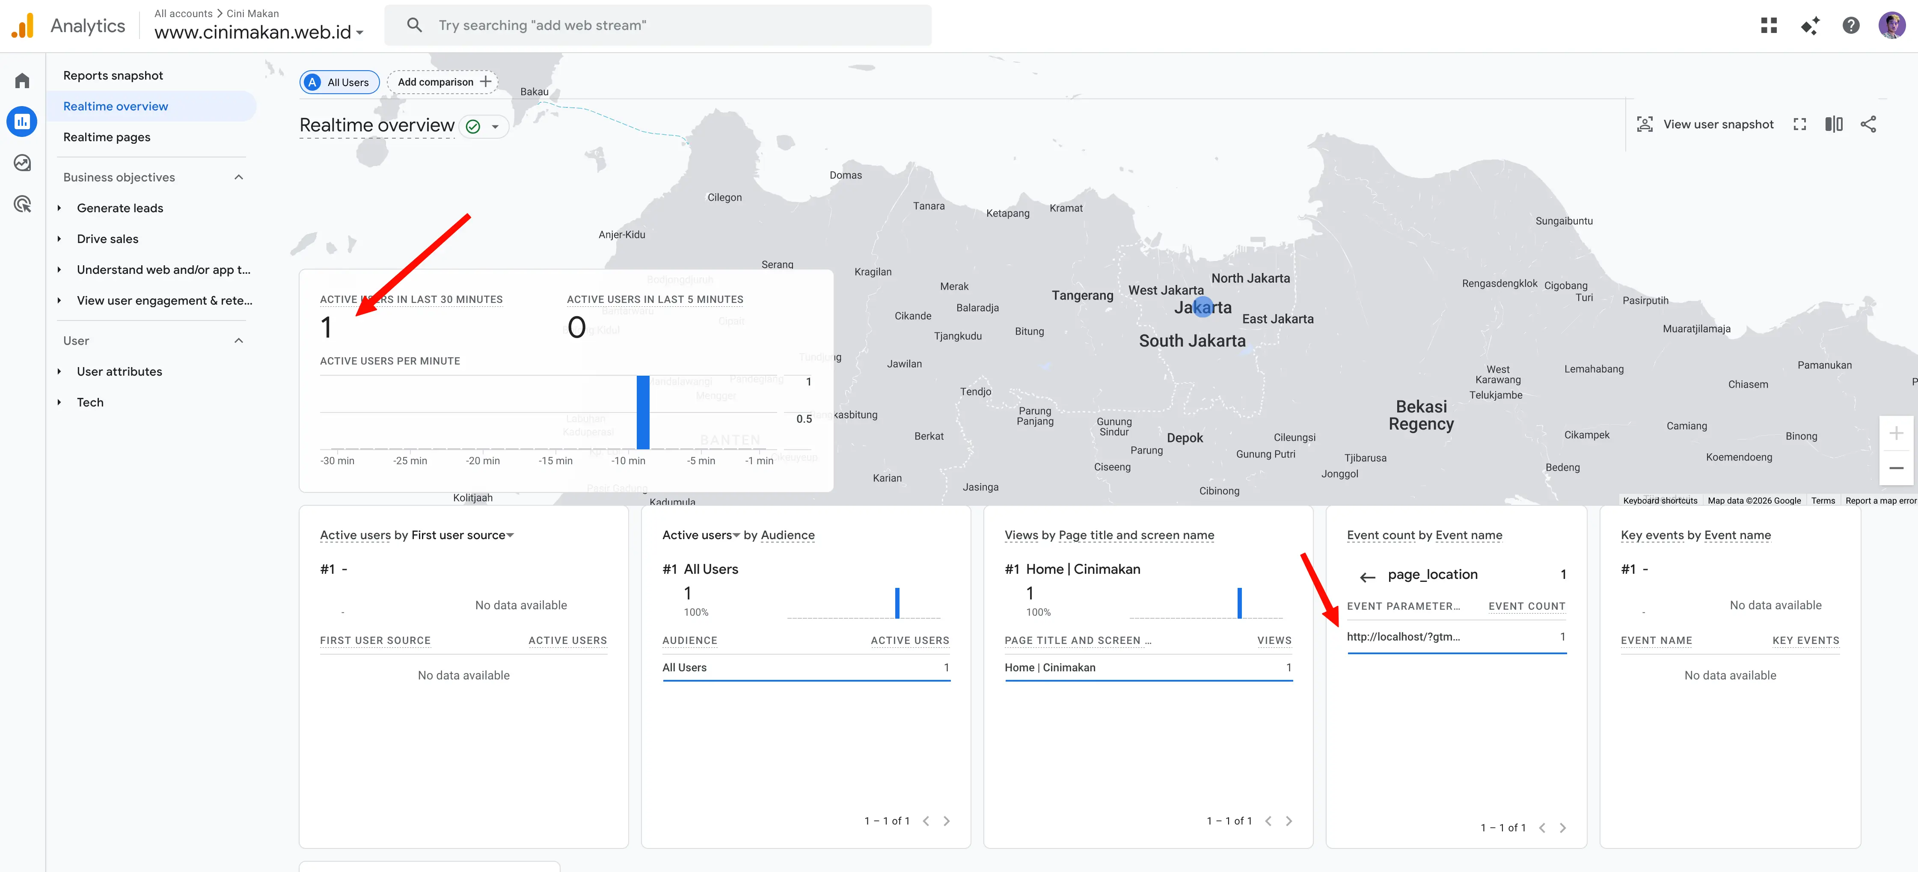
Task: Open the Advertising icon in left rail
Action: click(x=22, y=203)
